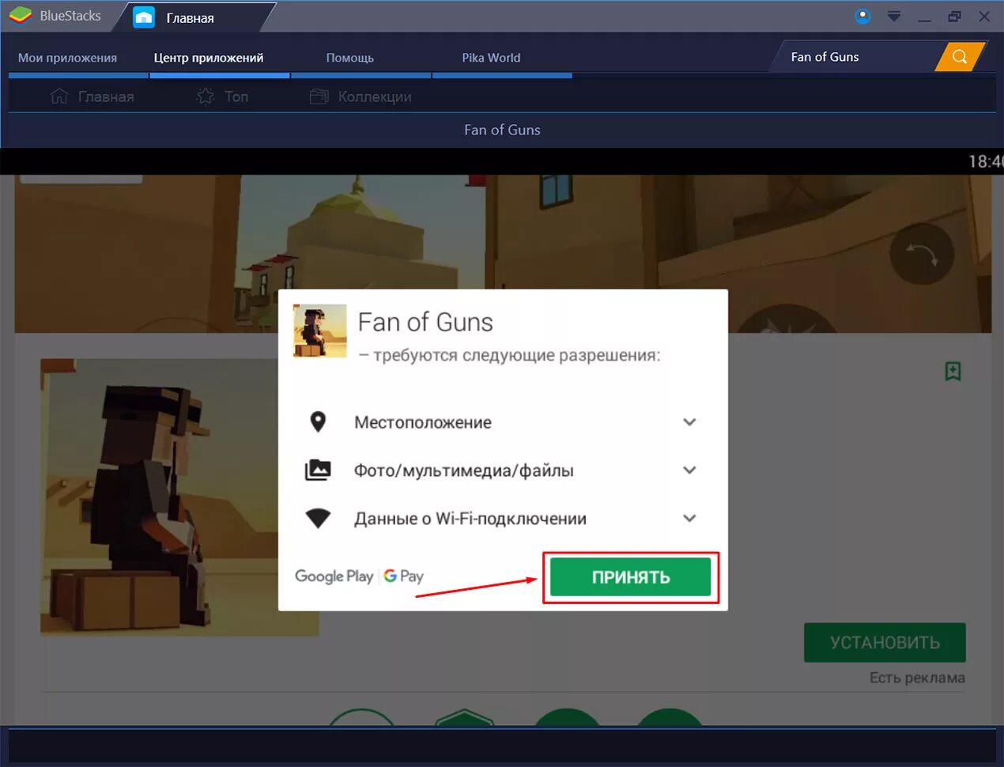The image size is (1004, 767).
Task: Click the house icon next to Главная
Action: point(59,96)
